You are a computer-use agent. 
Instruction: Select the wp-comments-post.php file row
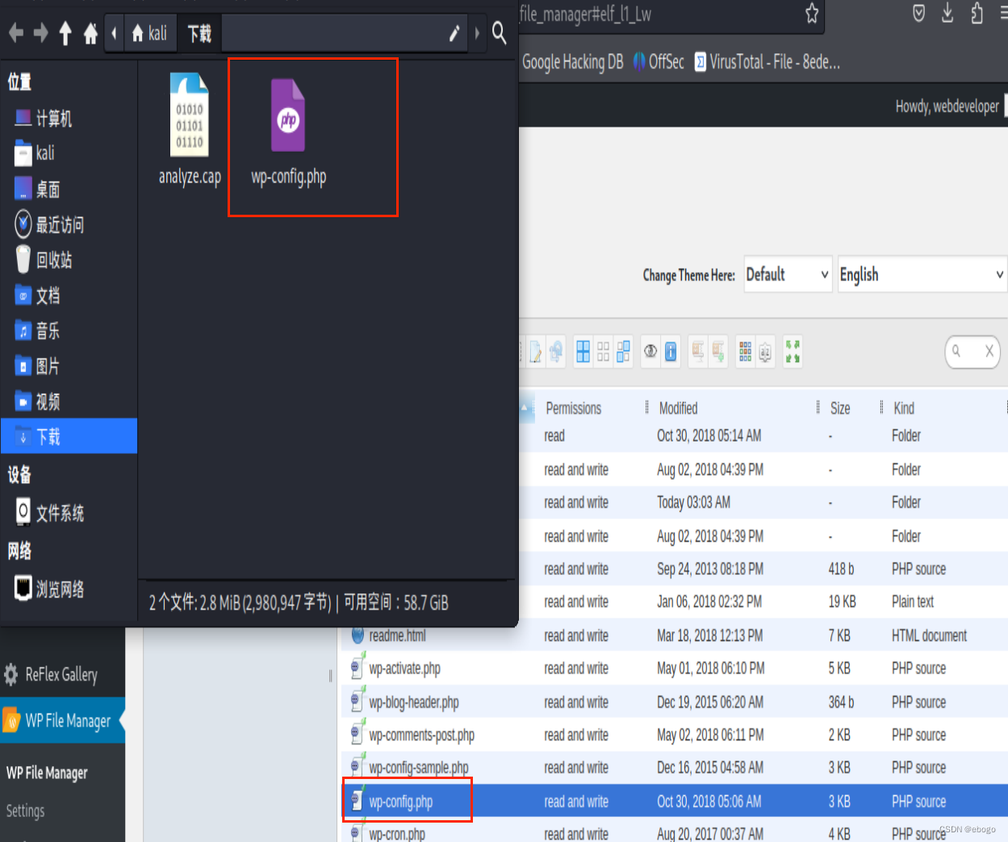click(x=675, y=735)
